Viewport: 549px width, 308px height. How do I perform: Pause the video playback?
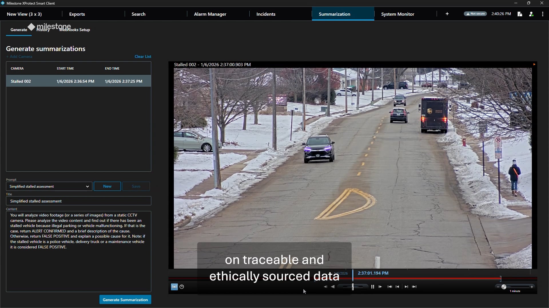373,287
